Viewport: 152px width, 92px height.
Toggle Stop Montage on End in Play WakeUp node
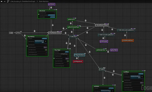(46, 52)
